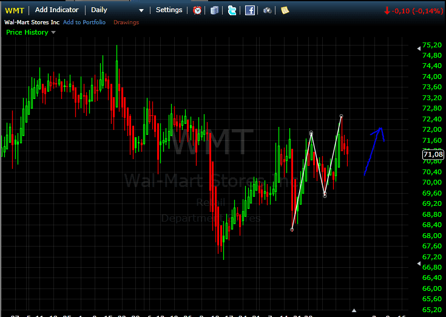Open chart Settings
Screen dimensions: 446x317
point(169,10)
